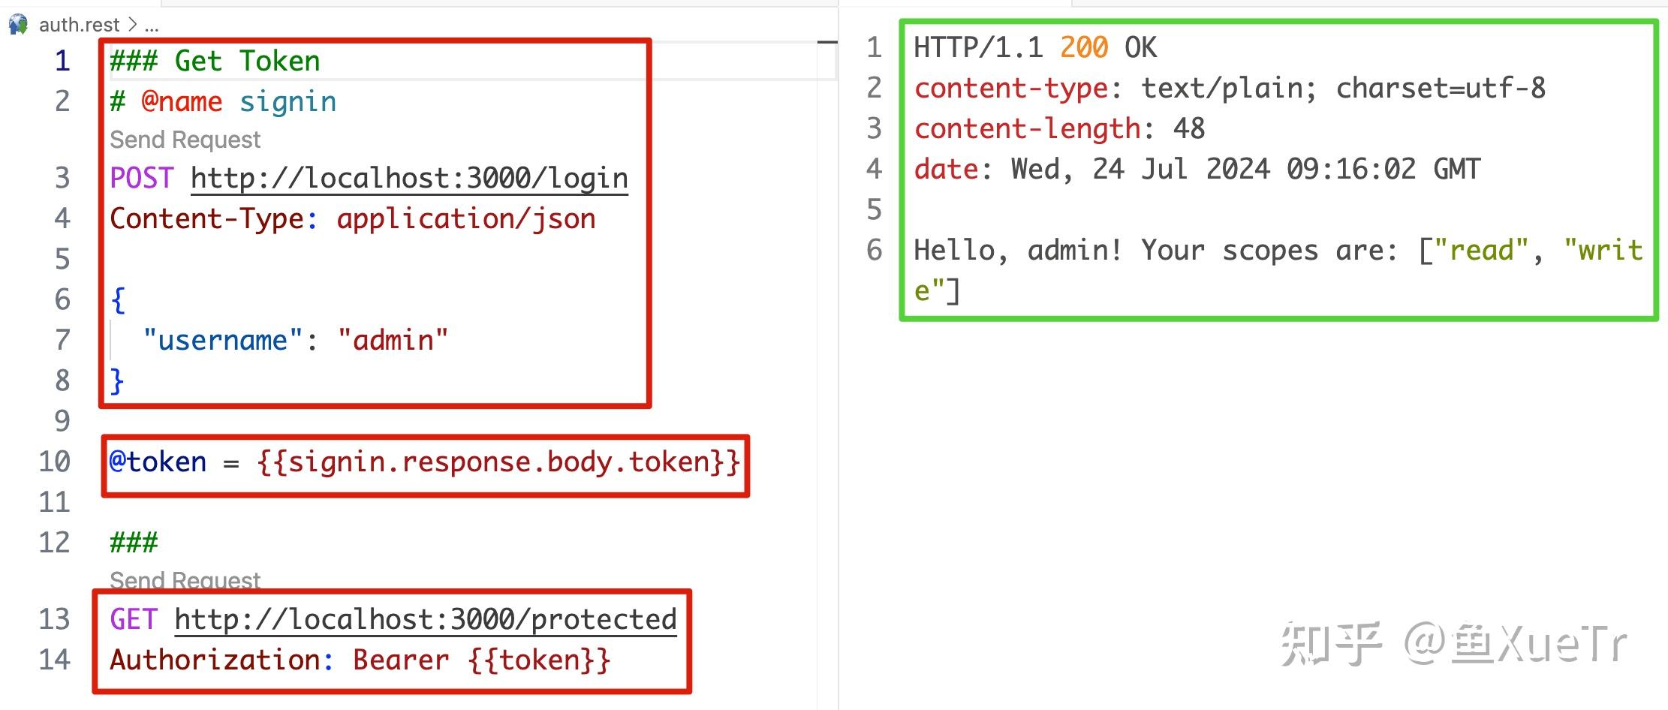The width and height of the screenshot is (1668, 710).
Task: Click the auth.rest file icon in breadcrumb
Action: 18,24
